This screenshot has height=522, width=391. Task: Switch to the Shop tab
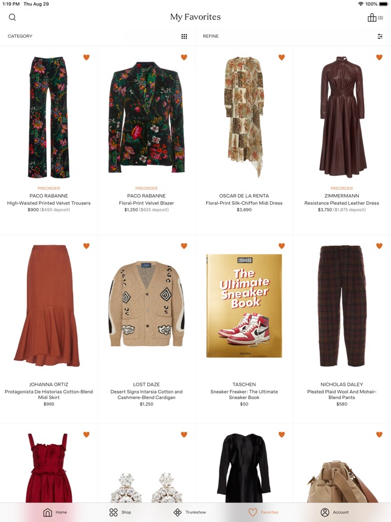coord(120,512)
